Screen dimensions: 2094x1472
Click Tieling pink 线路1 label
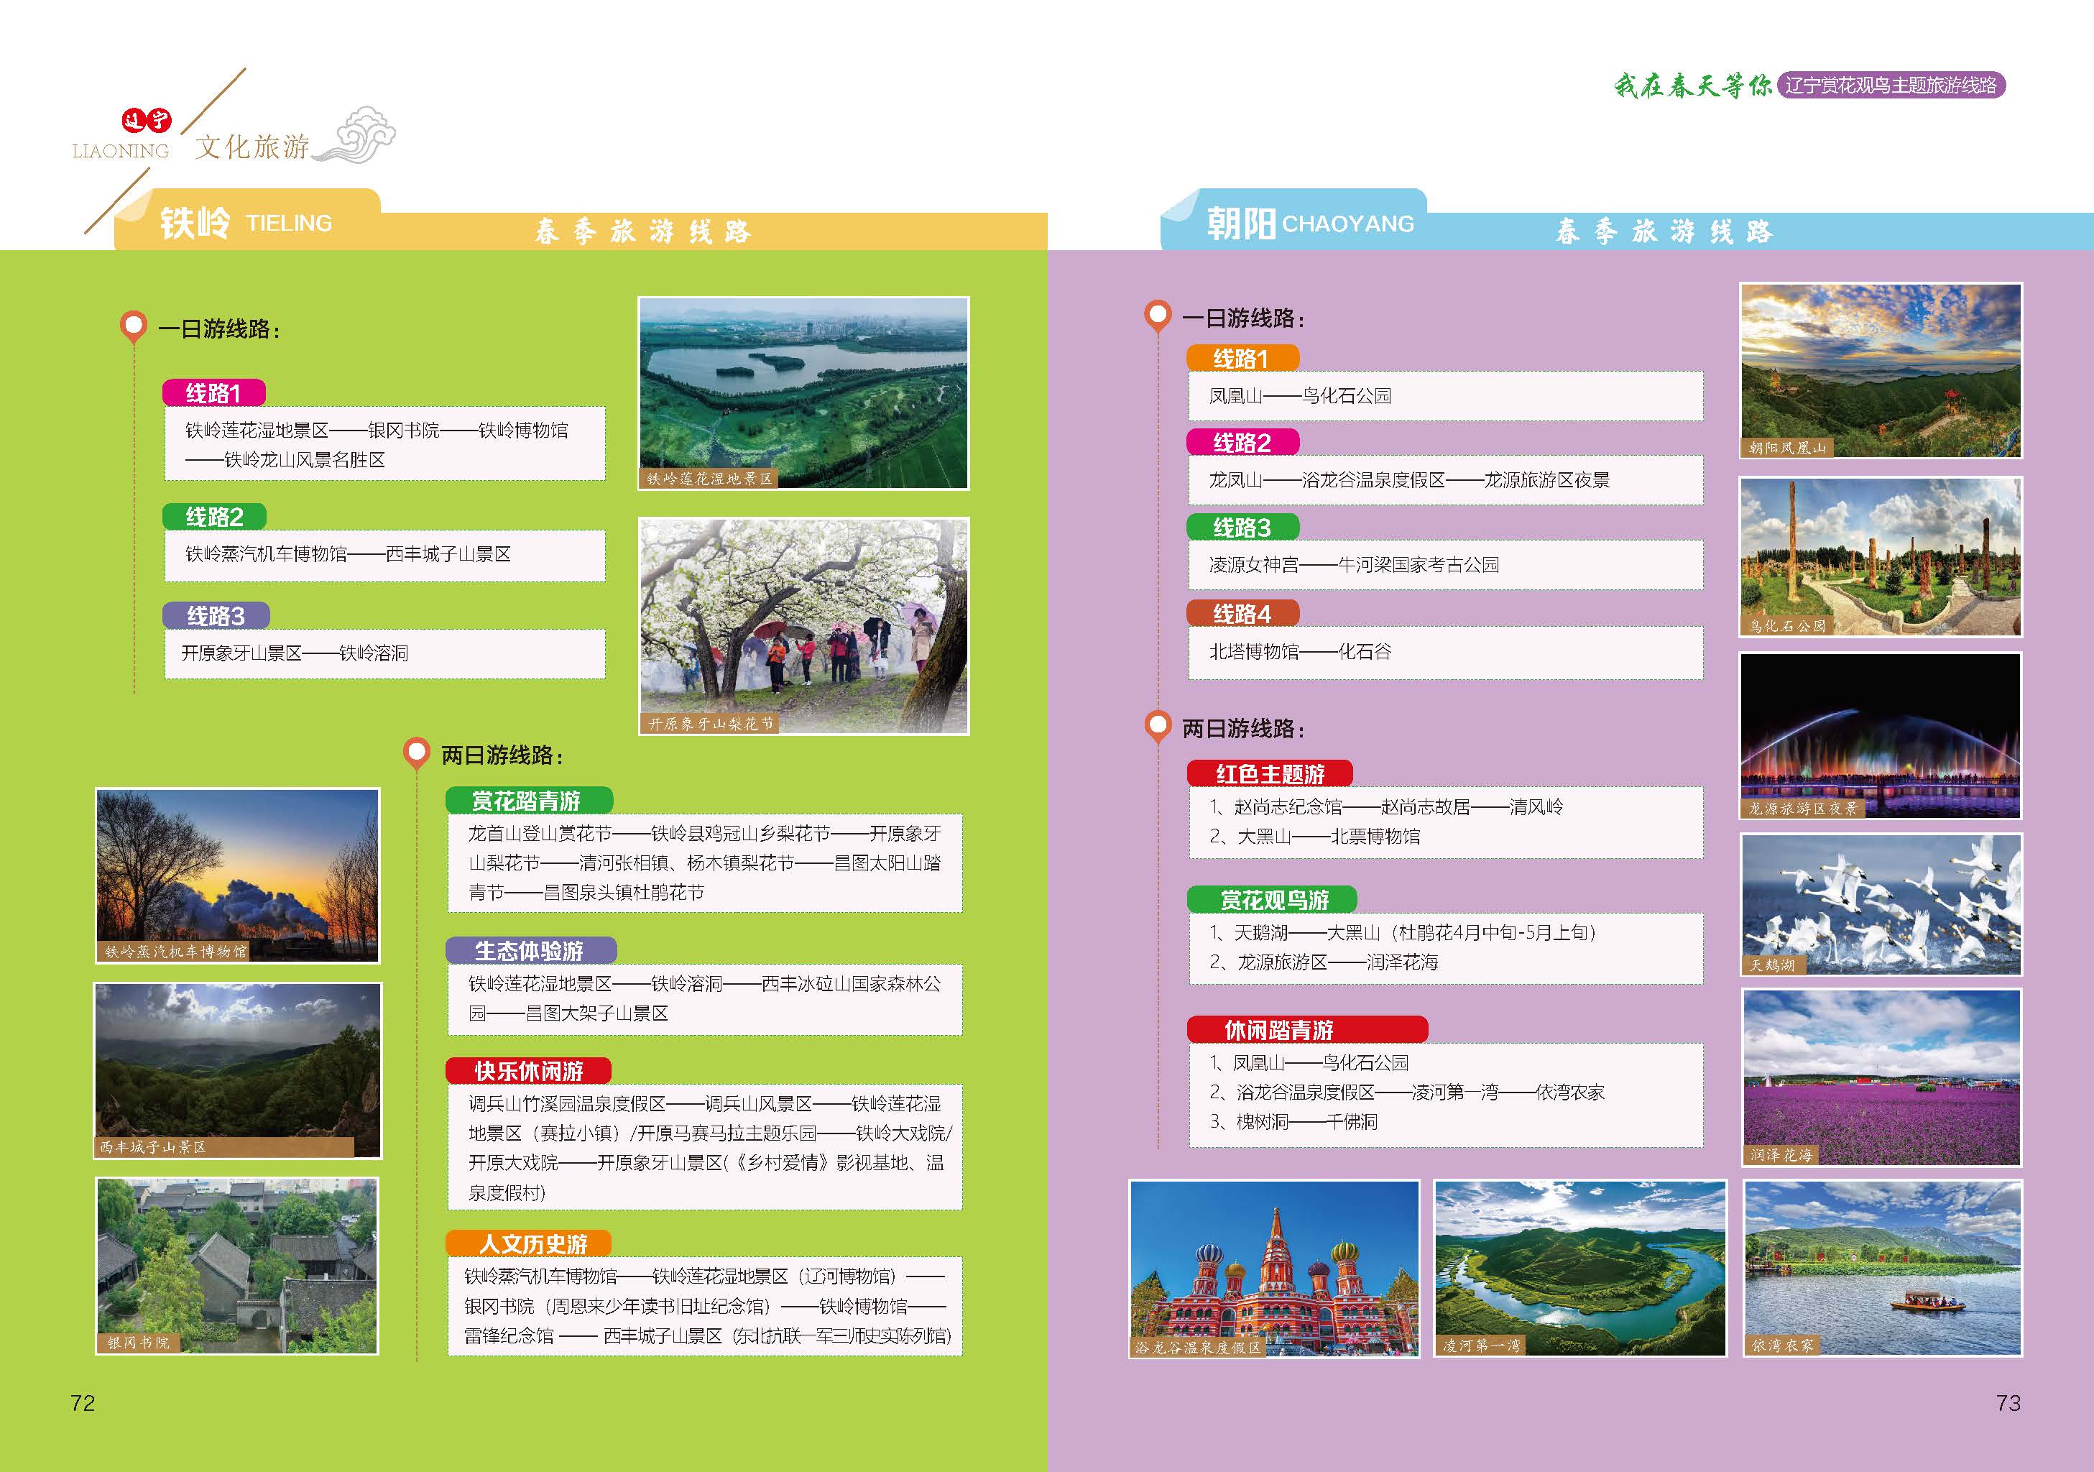tap(213, 393)
